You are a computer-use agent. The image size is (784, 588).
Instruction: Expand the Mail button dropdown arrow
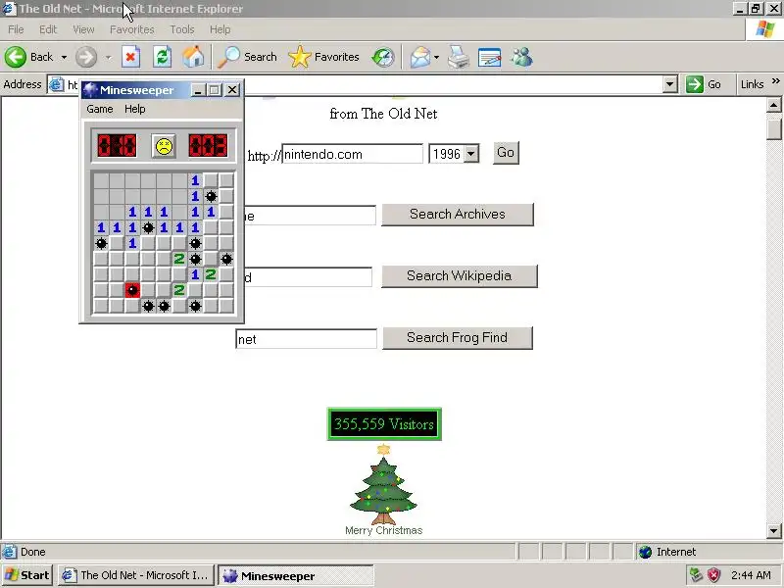point(436,57)
